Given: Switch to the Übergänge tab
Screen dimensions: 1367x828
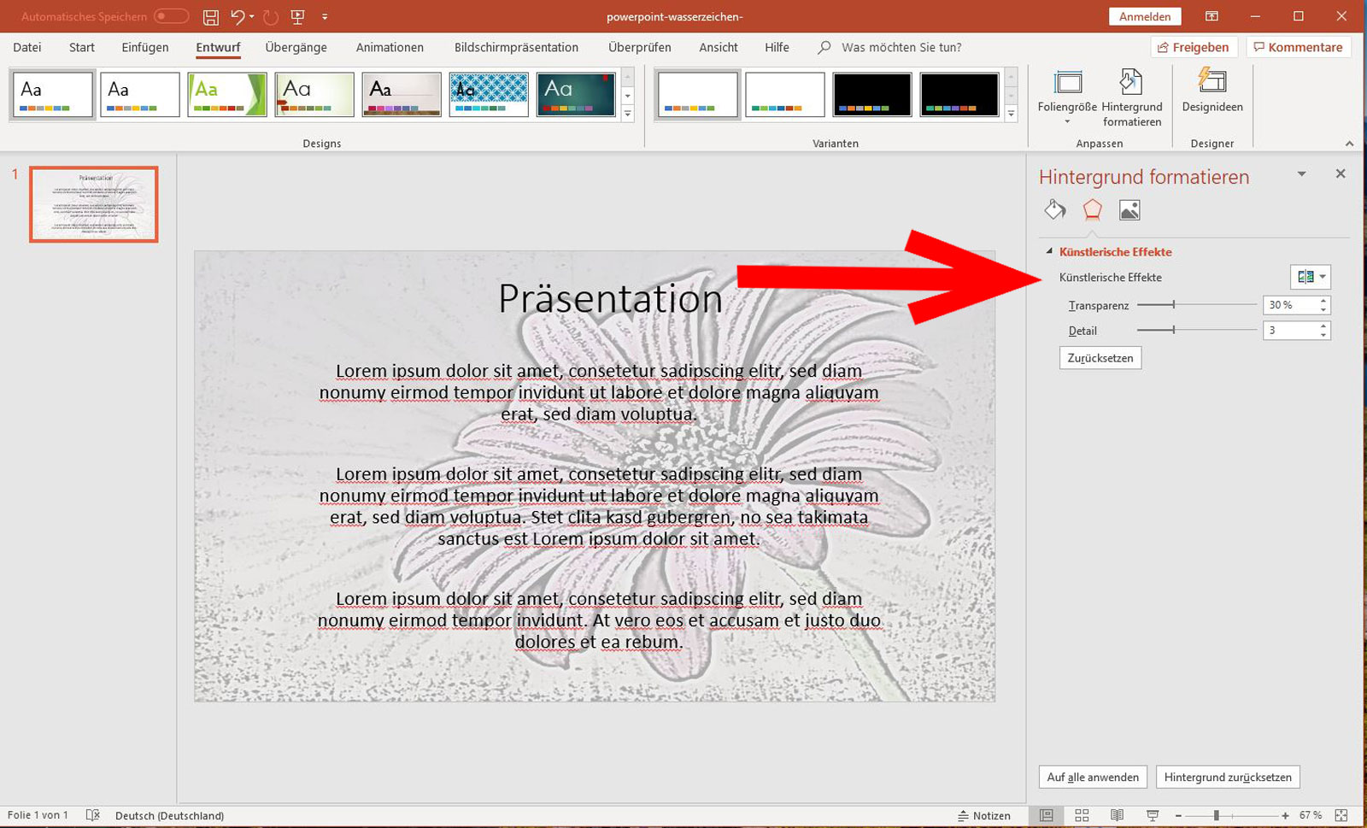Looking at the screenshot, I should coord(296,47).
